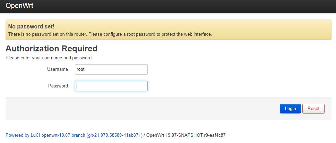Click the 'No password set!' warning heading
This screenshot has height=143, width=336.
coord(31,27)
